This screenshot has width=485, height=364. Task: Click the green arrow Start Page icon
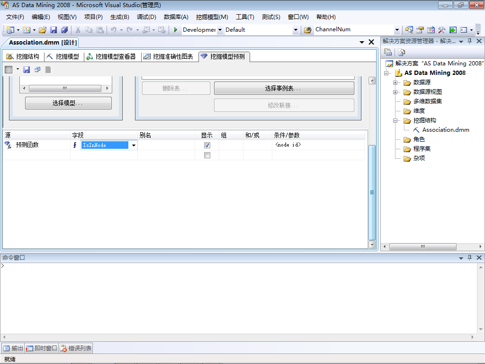pos(452,30)
